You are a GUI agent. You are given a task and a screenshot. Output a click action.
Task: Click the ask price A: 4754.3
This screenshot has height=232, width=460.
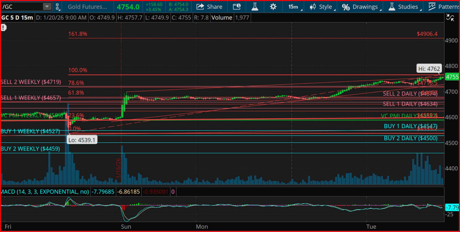178,9
